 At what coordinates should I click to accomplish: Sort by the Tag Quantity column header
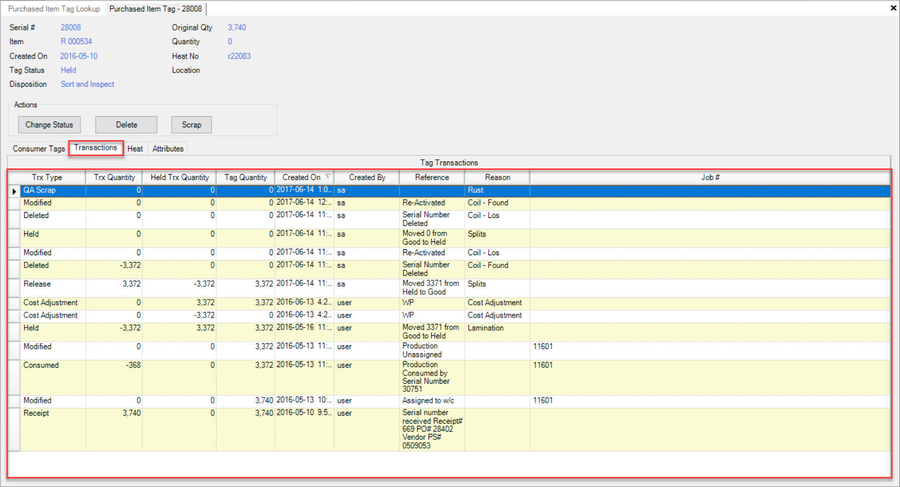[x=246, y=177]
